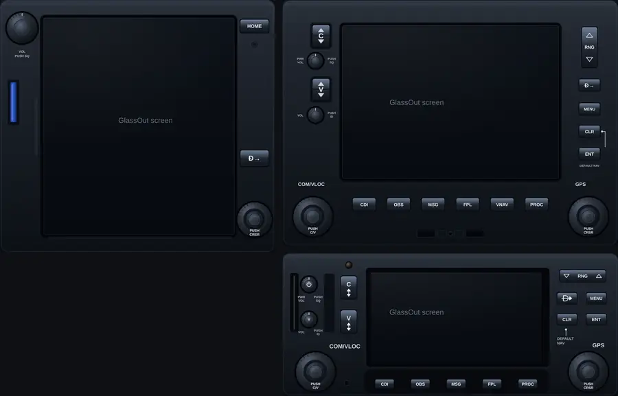The height and width of the screenshot is (396, 618).
Task: Click ENT on the upper right unit
Action: coord(589,154)
